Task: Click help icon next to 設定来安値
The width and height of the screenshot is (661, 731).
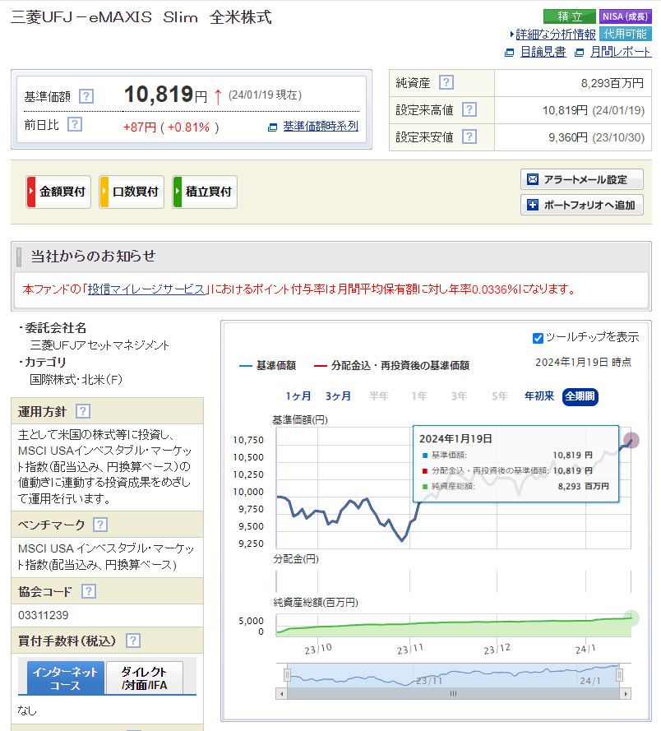Action: (469, 136)
